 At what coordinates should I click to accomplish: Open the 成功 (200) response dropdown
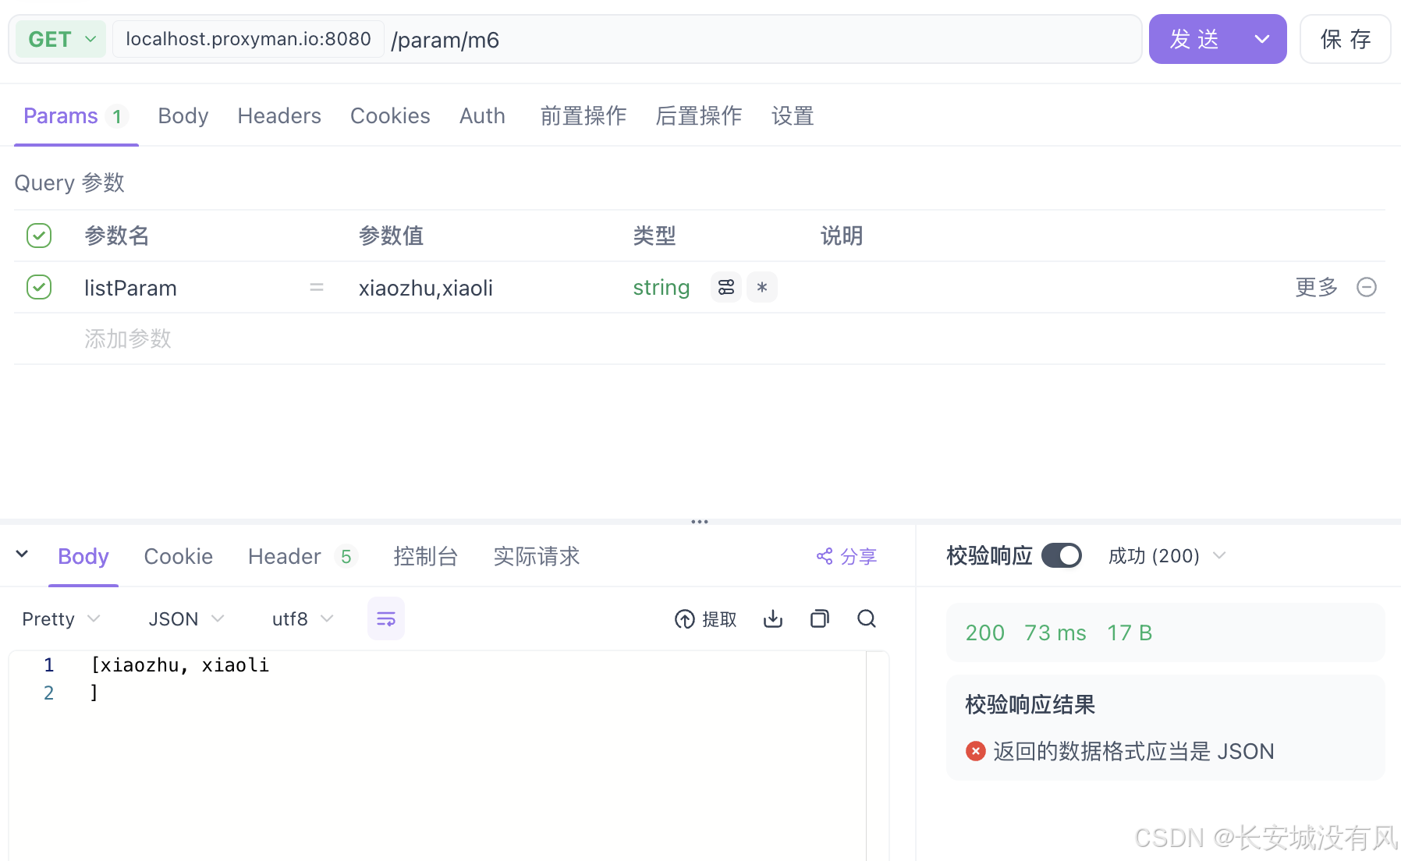(x=1167, y=556)
